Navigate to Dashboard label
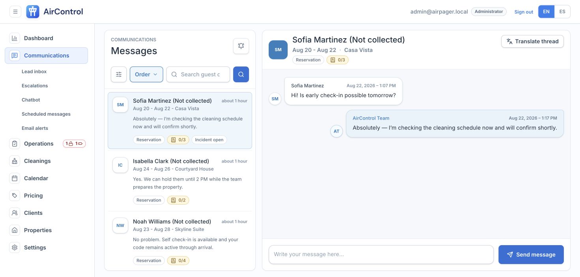580x277 pixels. 39,38
